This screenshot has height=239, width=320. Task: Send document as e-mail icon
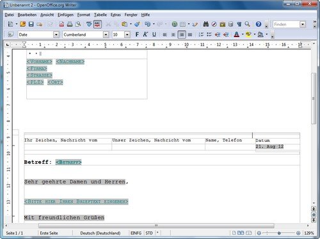coord(40,24)
